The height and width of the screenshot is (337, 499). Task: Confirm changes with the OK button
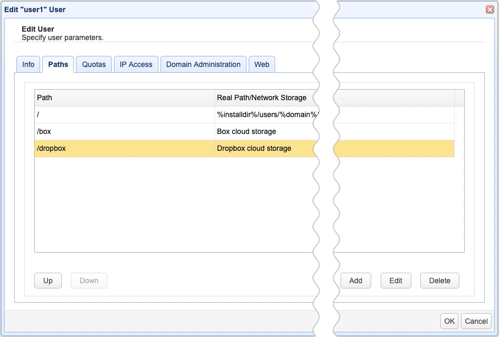(x=449, y=321)
